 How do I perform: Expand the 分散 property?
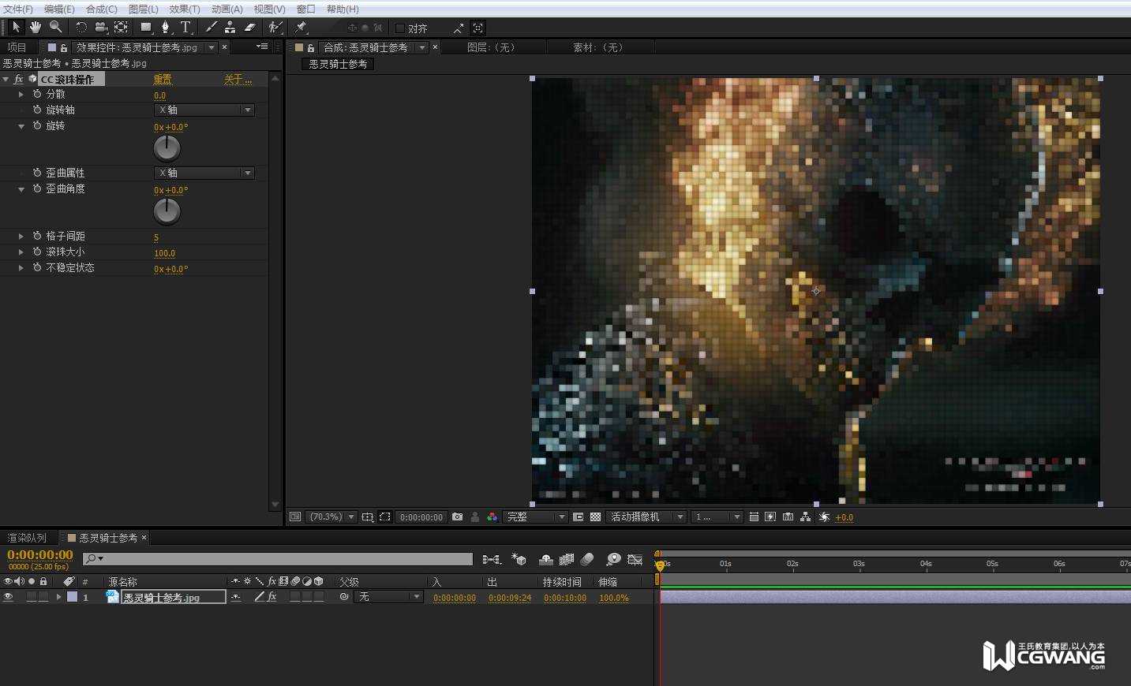pyautogui.click(x=21, y=94)
